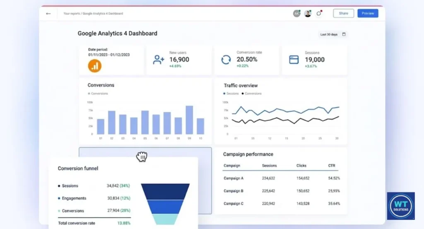424x229 pixels.
Task: Click the medium blue middle funnel segment
Action: click(165, 207)
